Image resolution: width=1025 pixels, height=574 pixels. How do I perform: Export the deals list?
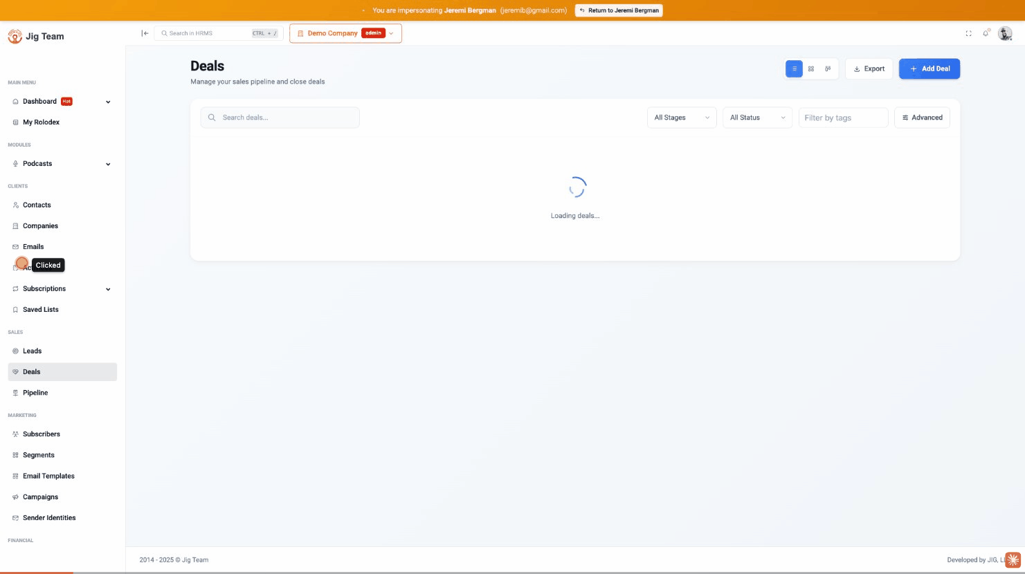[x=869, y=68]
